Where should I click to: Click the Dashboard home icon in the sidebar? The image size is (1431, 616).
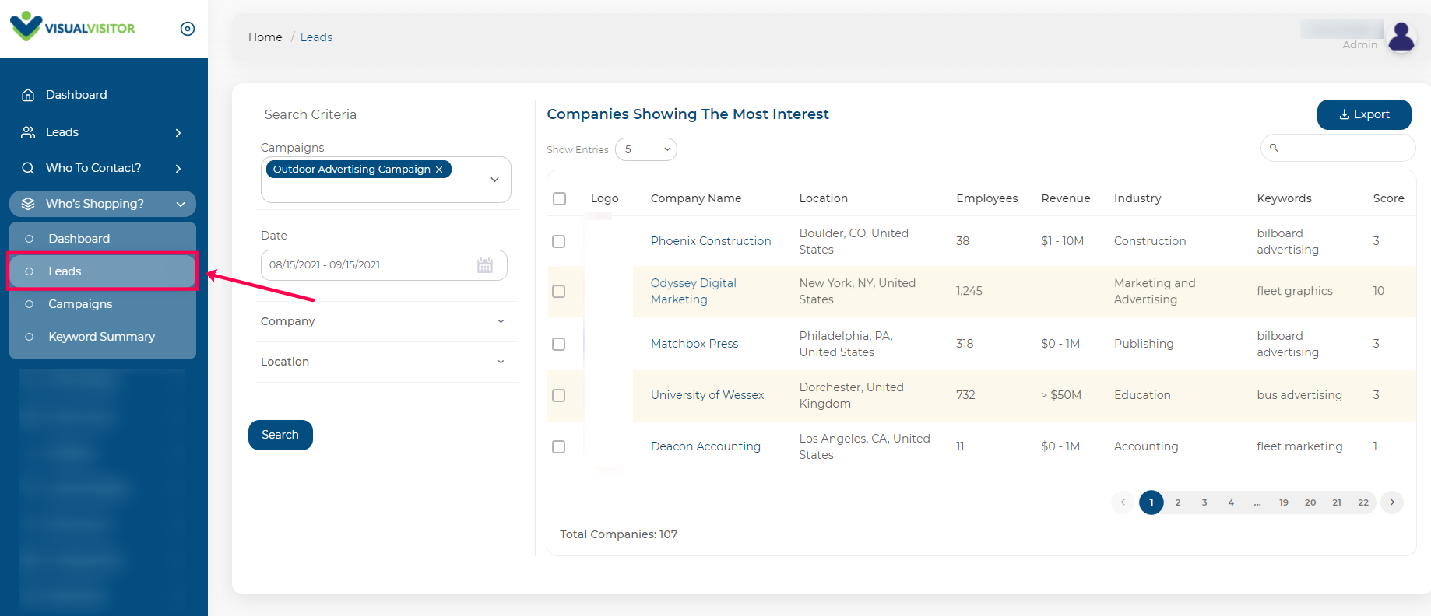click(28, 95)
